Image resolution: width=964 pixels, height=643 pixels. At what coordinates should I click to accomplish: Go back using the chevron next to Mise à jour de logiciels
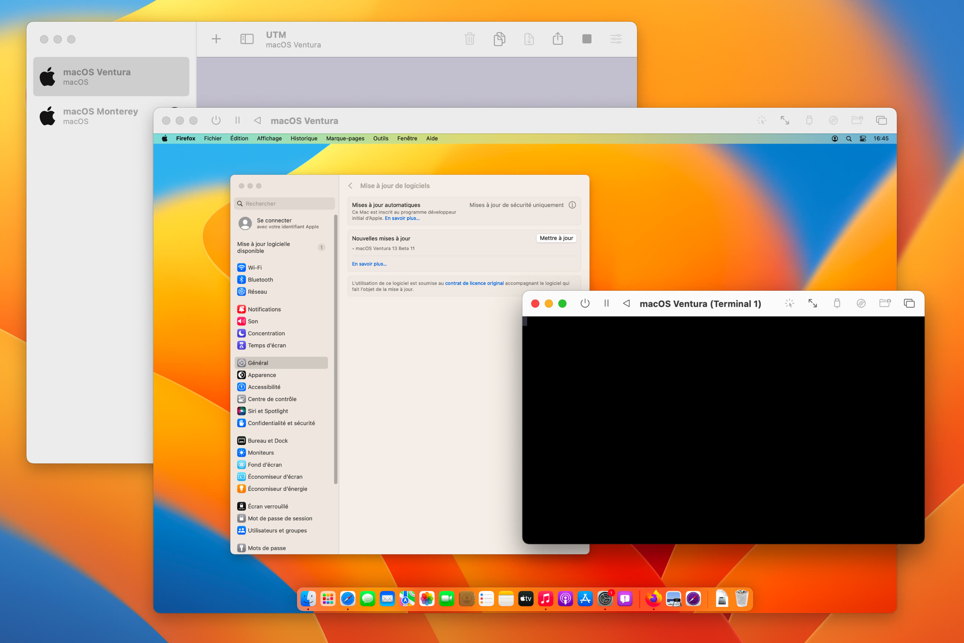[350, 186]
